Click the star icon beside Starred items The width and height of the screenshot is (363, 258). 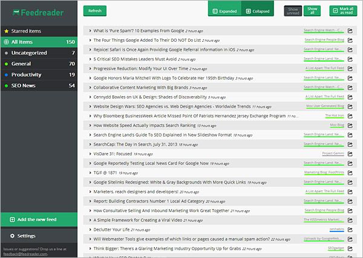point(7,30)
